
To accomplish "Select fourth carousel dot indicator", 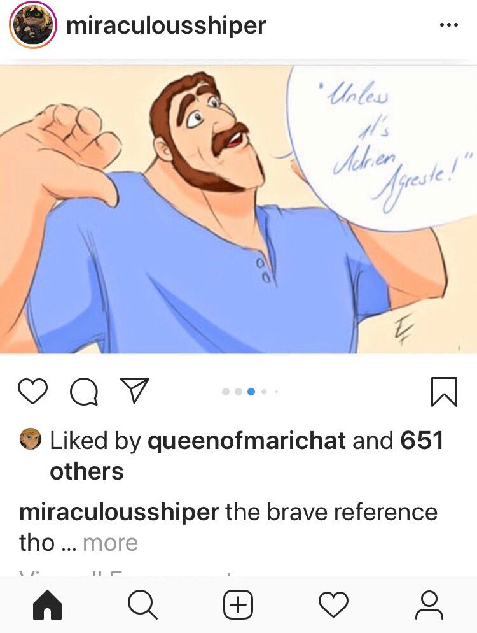I will (x=264, y=391).
